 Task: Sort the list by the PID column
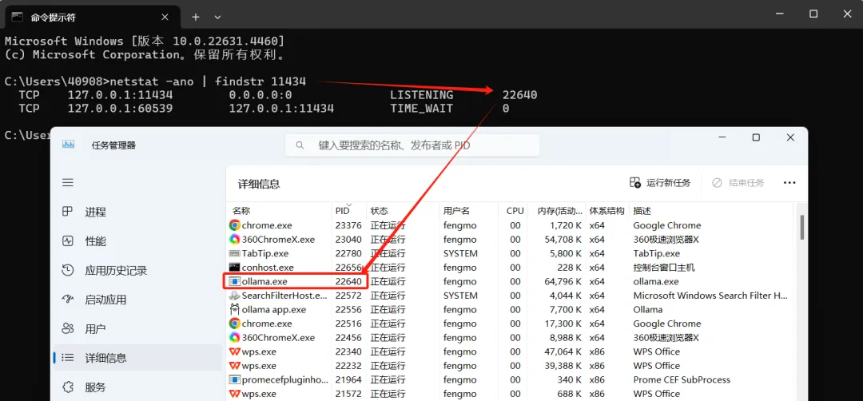(343, 211)
